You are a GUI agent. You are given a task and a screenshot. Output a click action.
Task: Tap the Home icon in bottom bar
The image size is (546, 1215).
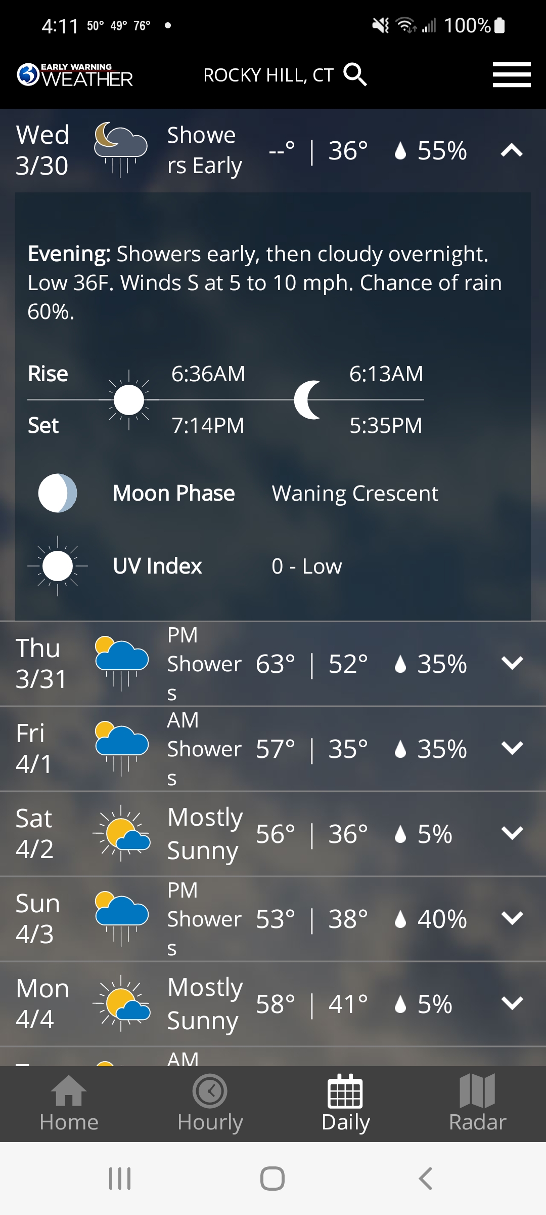click(69, 1090)
